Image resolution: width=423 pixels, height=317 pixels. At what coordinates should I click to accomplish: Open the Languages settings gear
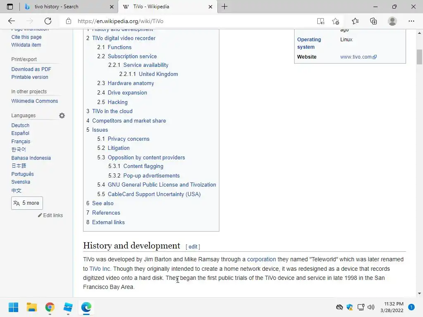pyautogui.click(x=62, y=116)
